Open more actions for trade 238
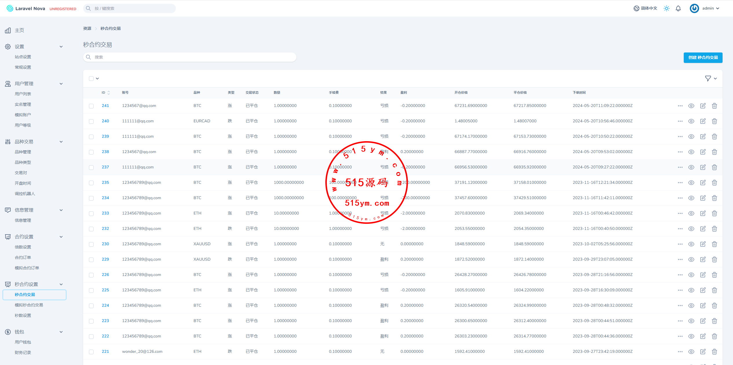The height and width of the screenshot is (365, 733). point(680,152)
